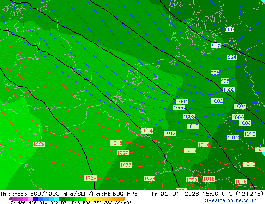Click the 522 legend value

(x=54, y=202)
